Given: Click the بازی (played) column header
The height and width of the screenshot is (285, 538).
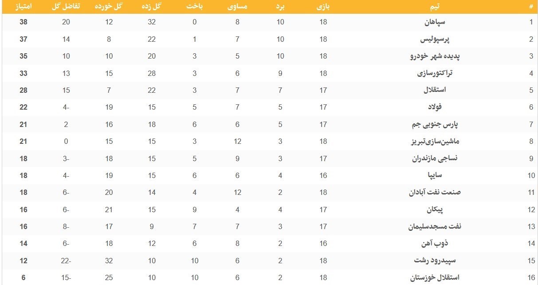Looking at the screenshot, I should coord(323,7).
